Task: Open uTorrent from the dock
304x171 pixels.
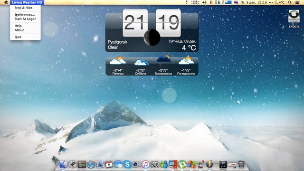Action: (x=182, y=164)
